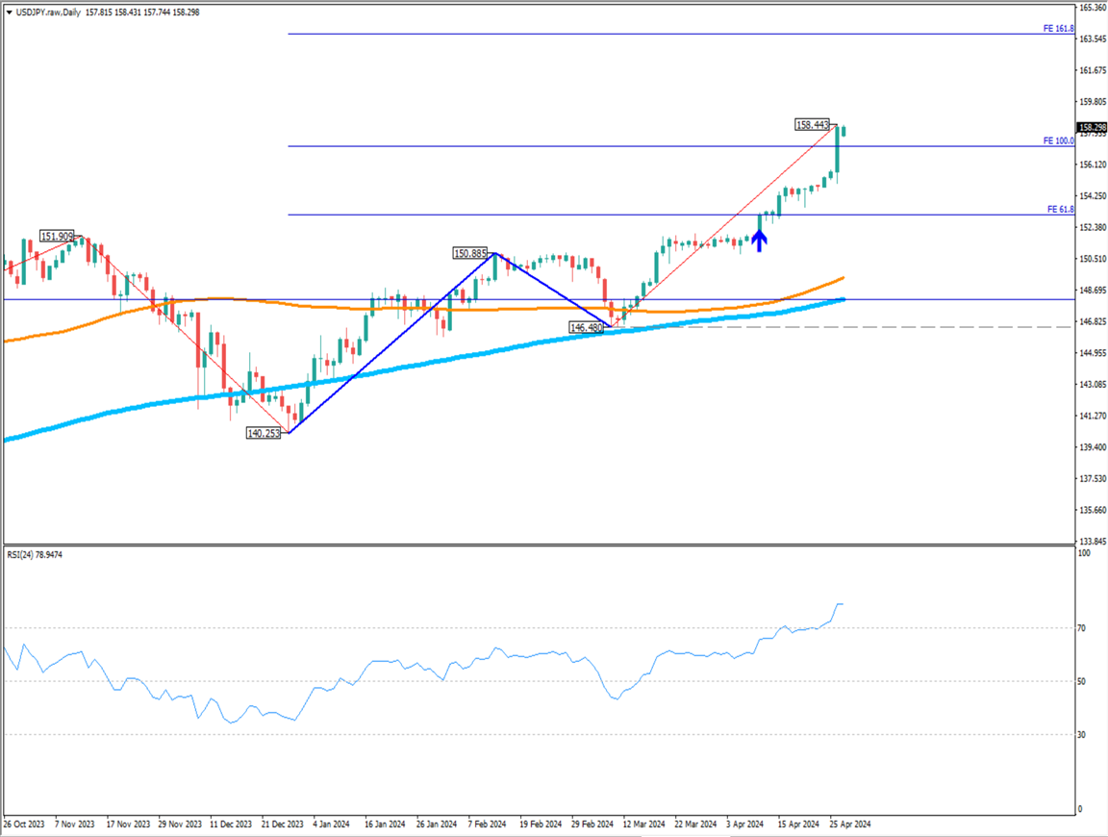Click the RSI 70 level axis label
Viewport: 1108px width, 837px height.
[1082, 628]
